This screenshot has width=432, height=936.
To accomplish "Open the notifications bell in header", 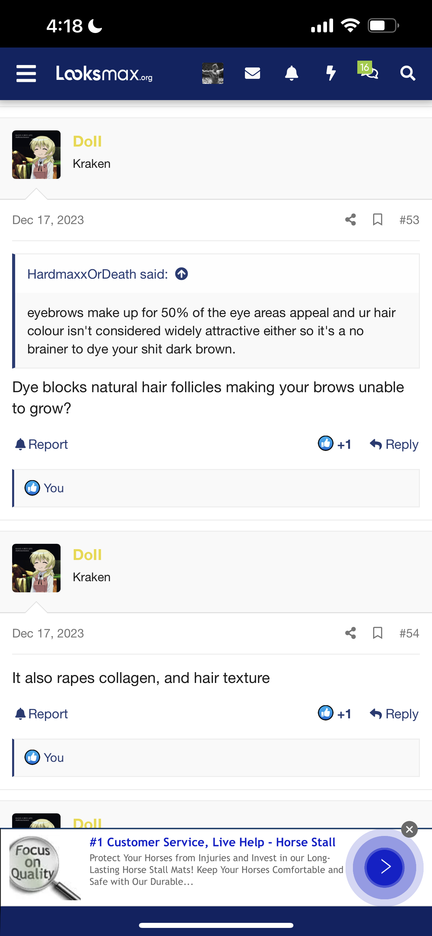I will (291, 73).
